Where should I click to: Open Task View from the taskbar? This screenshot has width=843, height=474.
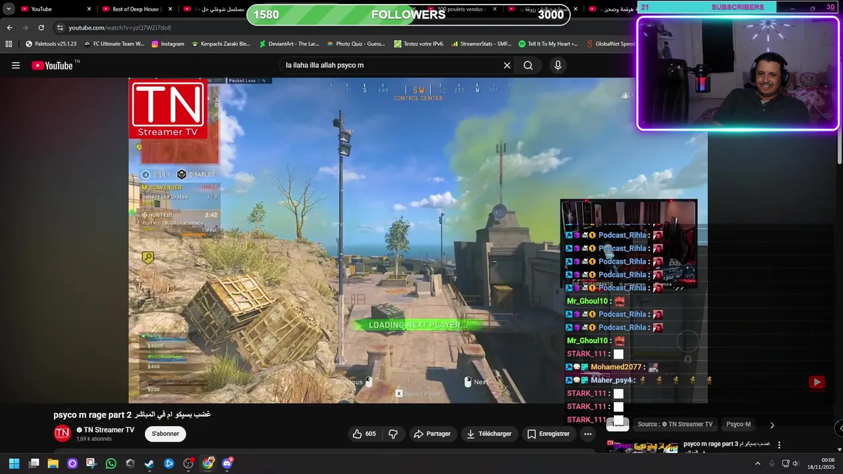pos(34,463)
